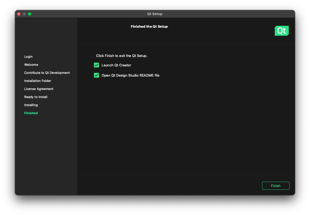Uncheck the Launch Qt Creator checkbox
310x215 pixels.
(x=96, y=65)
